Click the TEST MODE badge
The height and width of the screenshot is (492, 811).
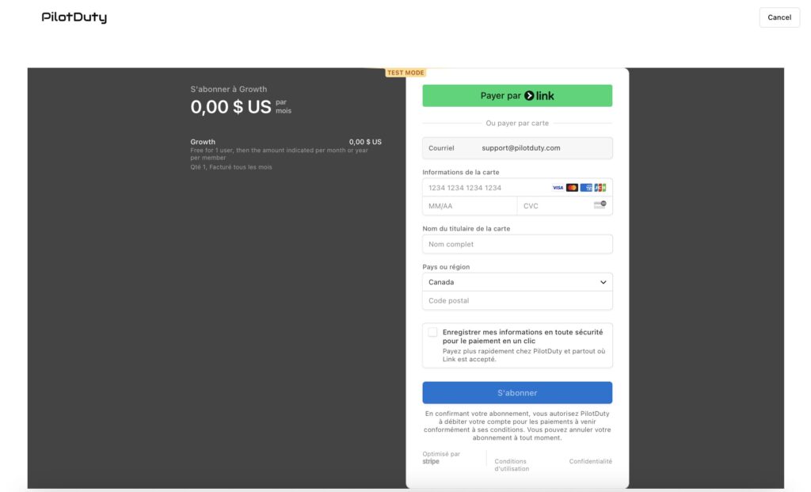[405, 71]
